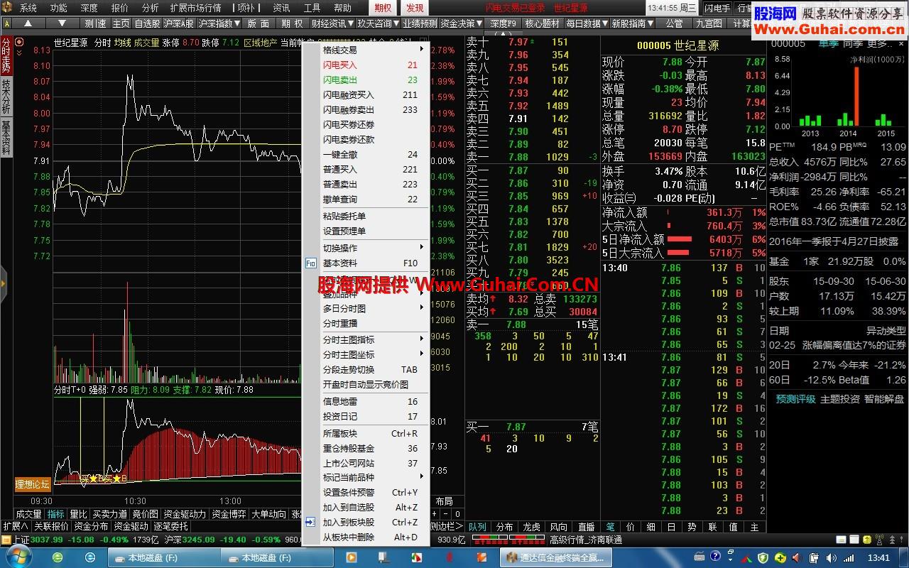Click the 单季 link in profit panel
909x568 pixels.
pyautogui.click(x=829, y=43)
